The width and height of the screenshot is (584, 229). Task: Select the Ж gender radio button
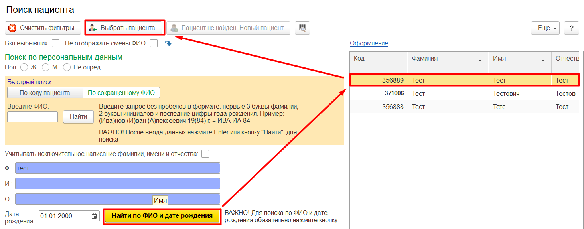pos(24,67)
